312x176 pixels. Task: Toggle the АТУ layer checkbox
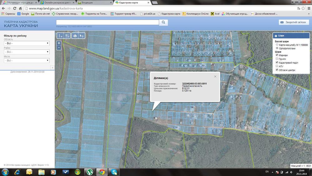tap(277, 66)
